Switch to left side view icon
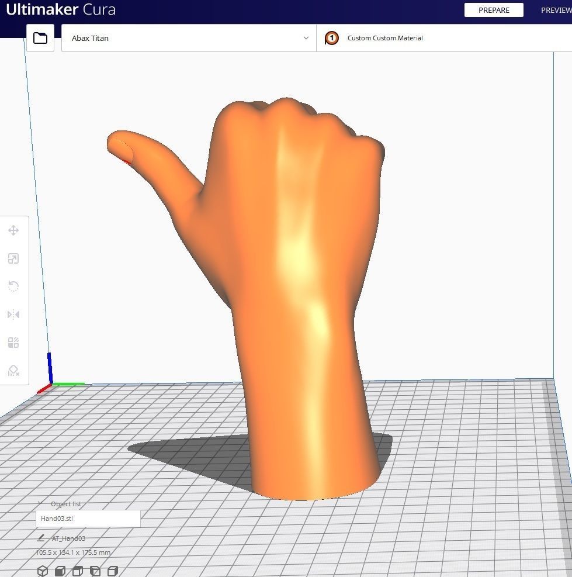Screen dimensions: 572x577 click(x=95, y=571)
